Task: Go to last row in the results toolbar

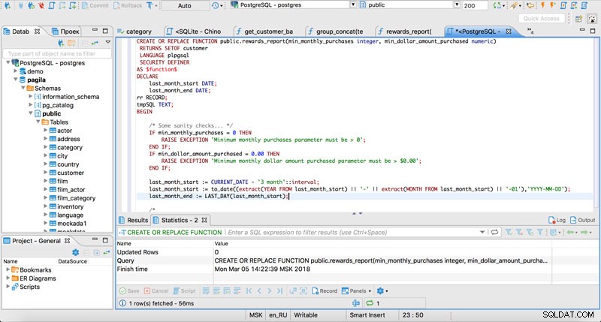Action: 279,291
